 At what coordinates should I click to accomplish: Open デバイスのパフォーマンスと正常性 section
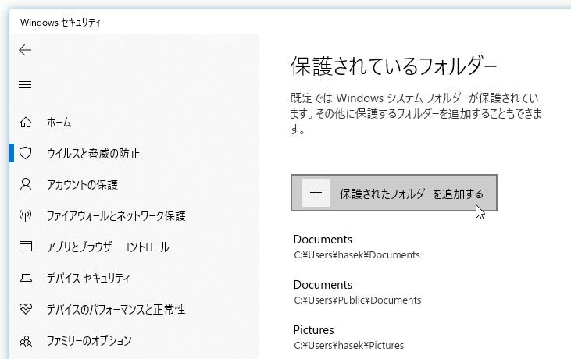pos(116,310)
